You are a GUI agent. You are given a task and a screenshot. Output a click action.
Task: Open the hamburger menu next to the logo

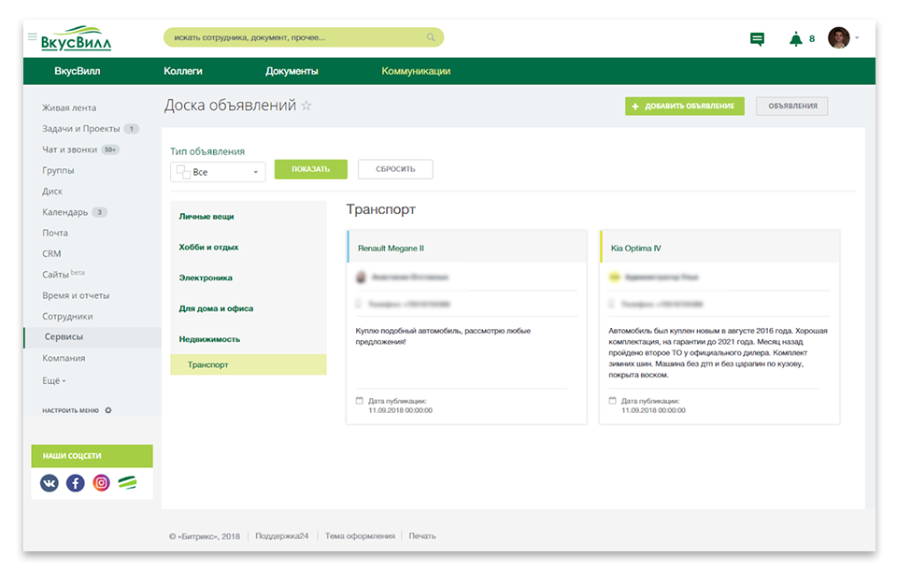[x=32, y=36]
